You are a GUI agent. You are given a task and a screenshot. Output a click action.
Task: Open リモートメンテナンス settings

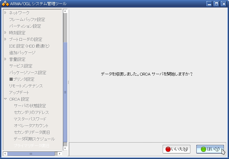(x=26, y=86)
